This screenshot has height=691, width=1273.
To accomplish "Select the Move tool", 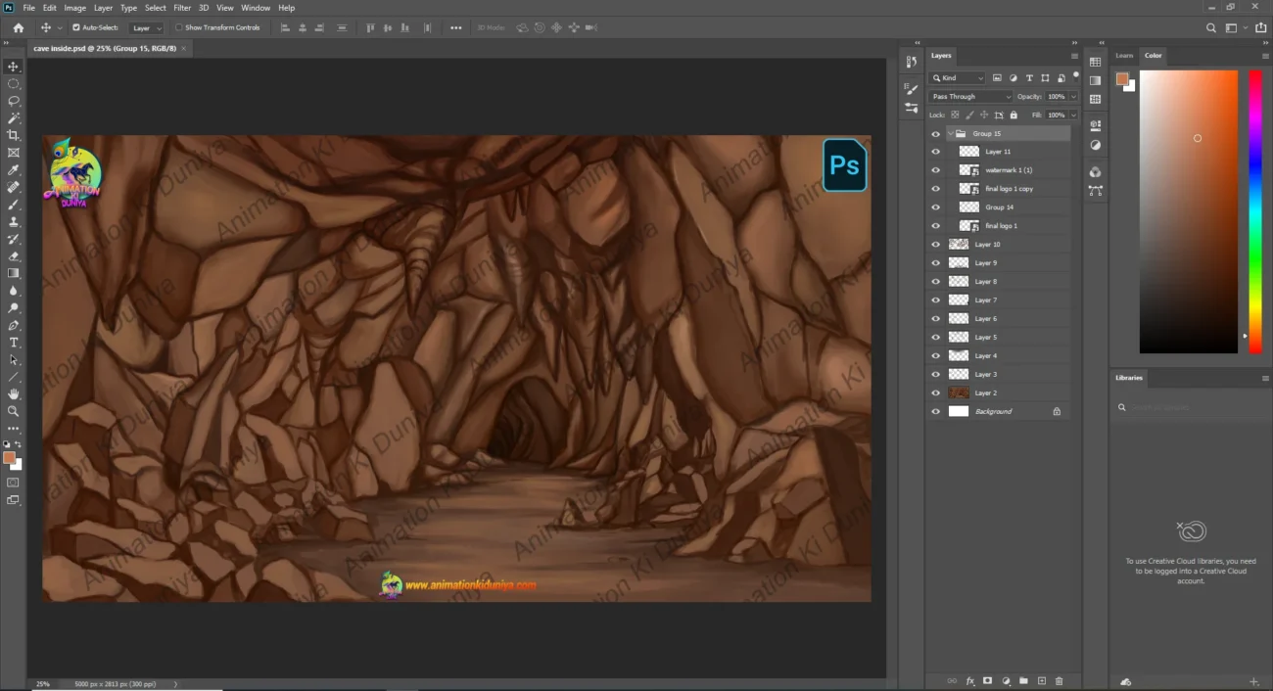I will point(14,67).
